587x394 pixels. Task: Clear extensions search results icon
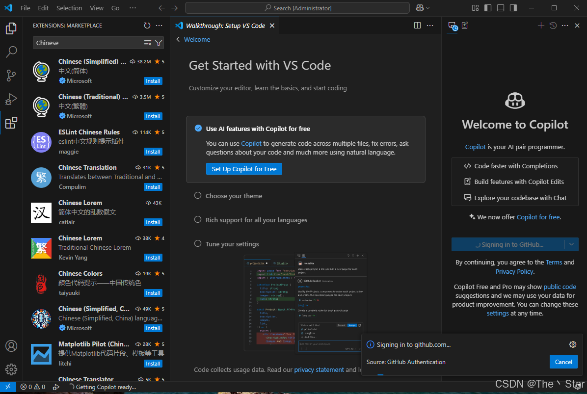(x=148, y=43)
